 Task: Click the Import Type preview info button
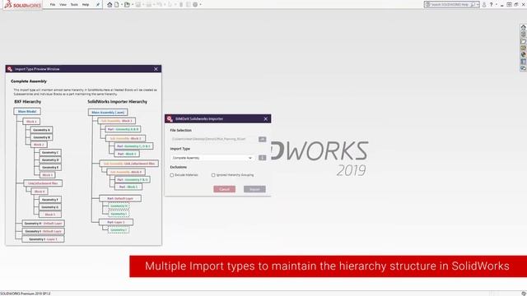tap(262, 158)
